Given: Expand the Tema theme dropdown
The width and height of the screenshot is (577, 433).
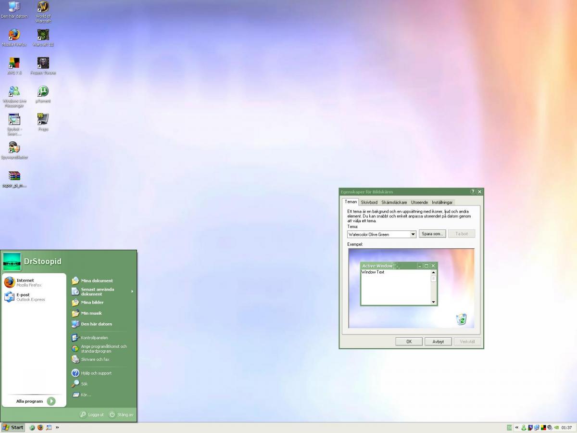Looking at the screenshot, I should click(413, 234).
